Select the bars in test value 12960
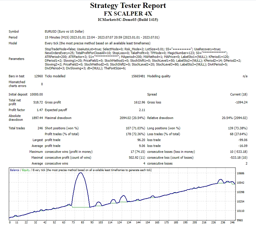Screen dimensions: 256x226 (39, 76)
